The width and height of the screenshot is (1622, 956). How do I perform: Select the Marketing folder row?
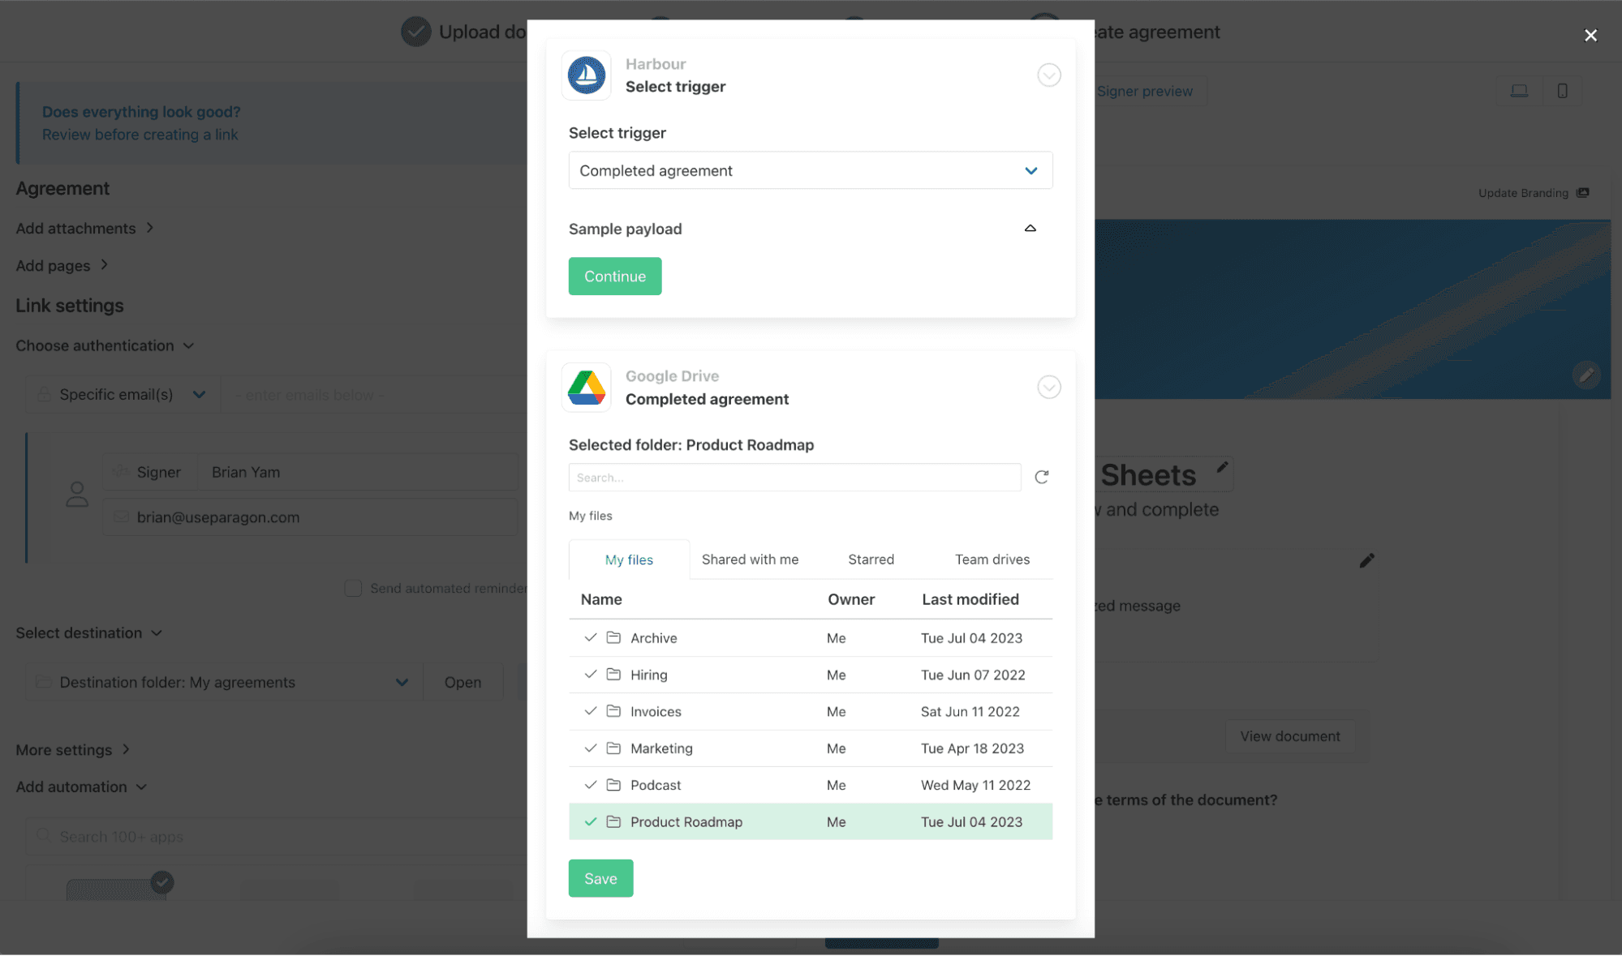[810, 748]
